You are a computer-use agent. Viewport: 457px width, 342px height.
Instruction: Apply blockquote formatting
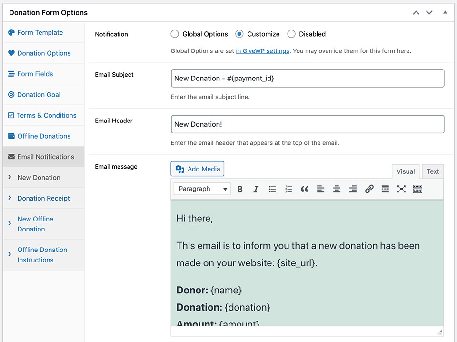pos(305,189)
